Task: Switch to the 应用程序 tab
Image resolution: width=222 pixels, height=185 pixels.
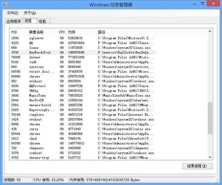Action: [x=14, y=21]
